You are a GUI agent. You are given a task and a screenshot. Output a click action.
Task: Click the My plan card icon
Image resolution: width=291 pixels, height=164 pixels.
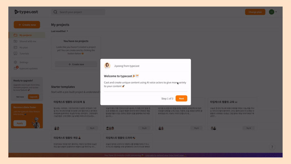tap(15, 47)
